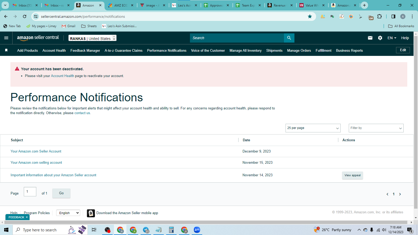Viewport: 418px width, 235px height.
Task: Open the tab search chevron in Chrome
Action: pyautogui.click(x=5, y=5)
